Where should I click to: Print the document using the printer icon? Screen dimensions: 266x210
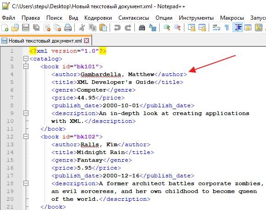[x=68, y=28]
